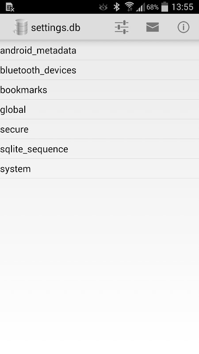Tap the eye smart stay status icon

click(103, 8)
